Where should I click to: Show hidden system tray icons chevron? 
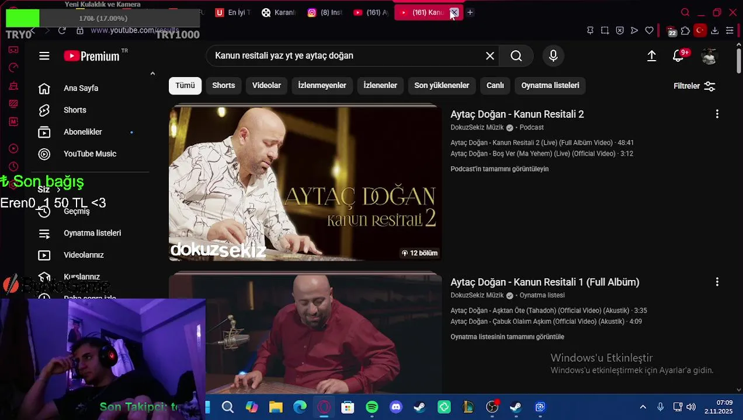[643, 407]
